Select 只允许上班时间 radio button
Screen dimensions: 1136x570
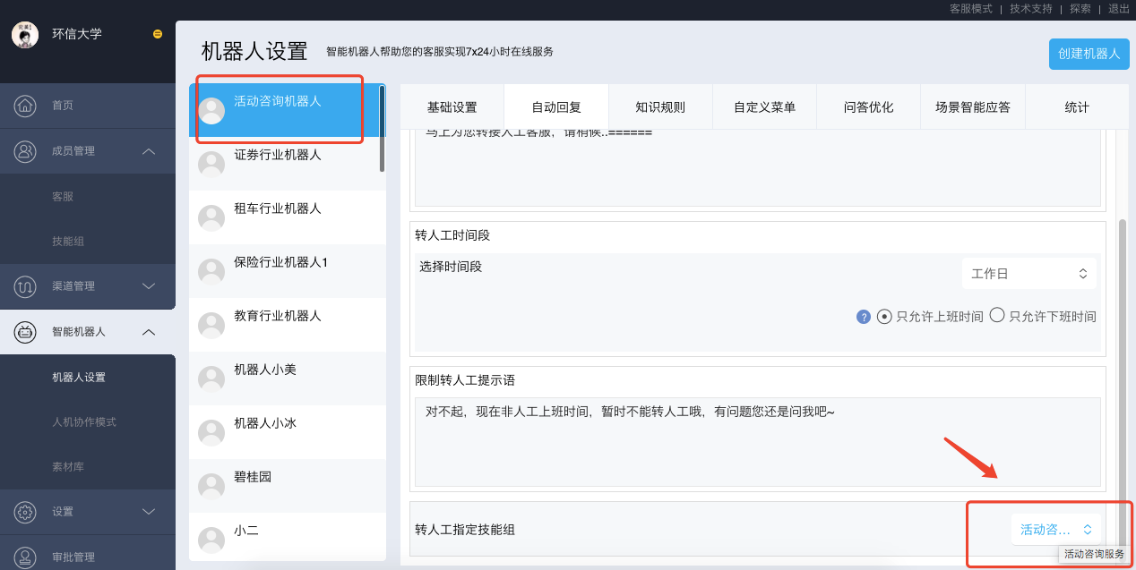pos(884,316)
